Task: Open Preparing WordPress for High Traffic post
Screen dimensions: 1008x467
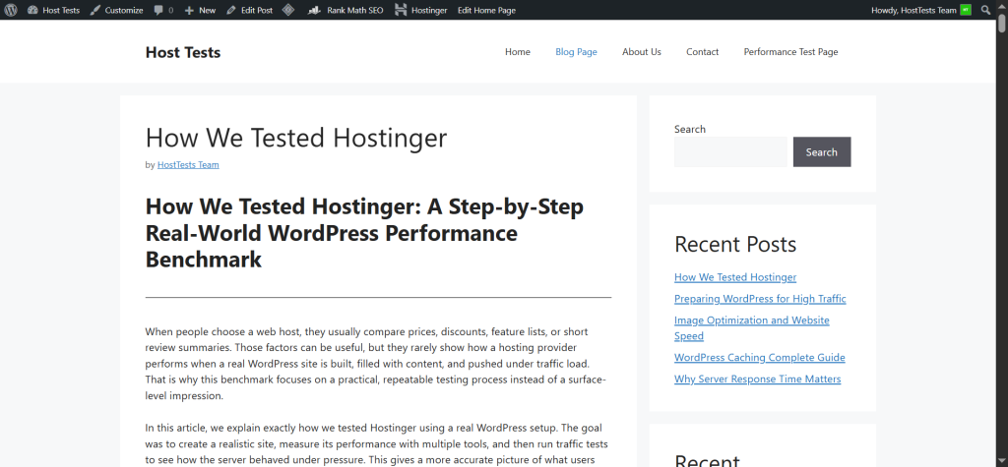Action: (759, 299)
